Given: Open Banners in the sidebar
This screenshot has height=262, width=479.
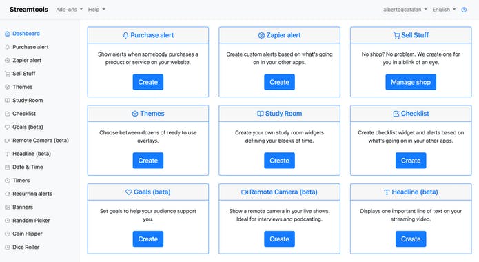Looking at the screenshot, I should [23, 208].
